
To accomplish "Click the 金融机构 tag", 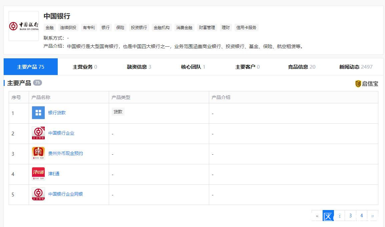I will (161, 27).
